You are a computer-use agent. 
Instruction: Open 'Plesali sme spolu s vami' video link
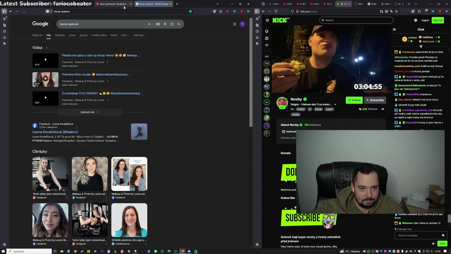(x=101, y=55)
